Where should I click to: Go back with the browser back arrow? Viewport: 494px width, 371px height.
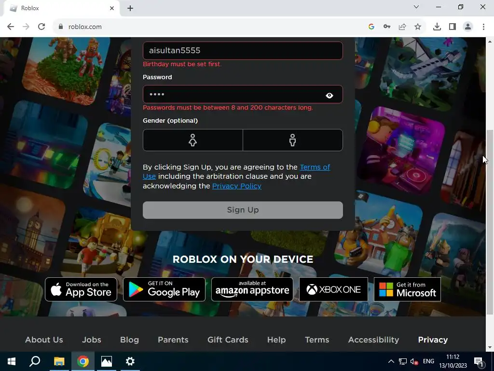[11, 27]
